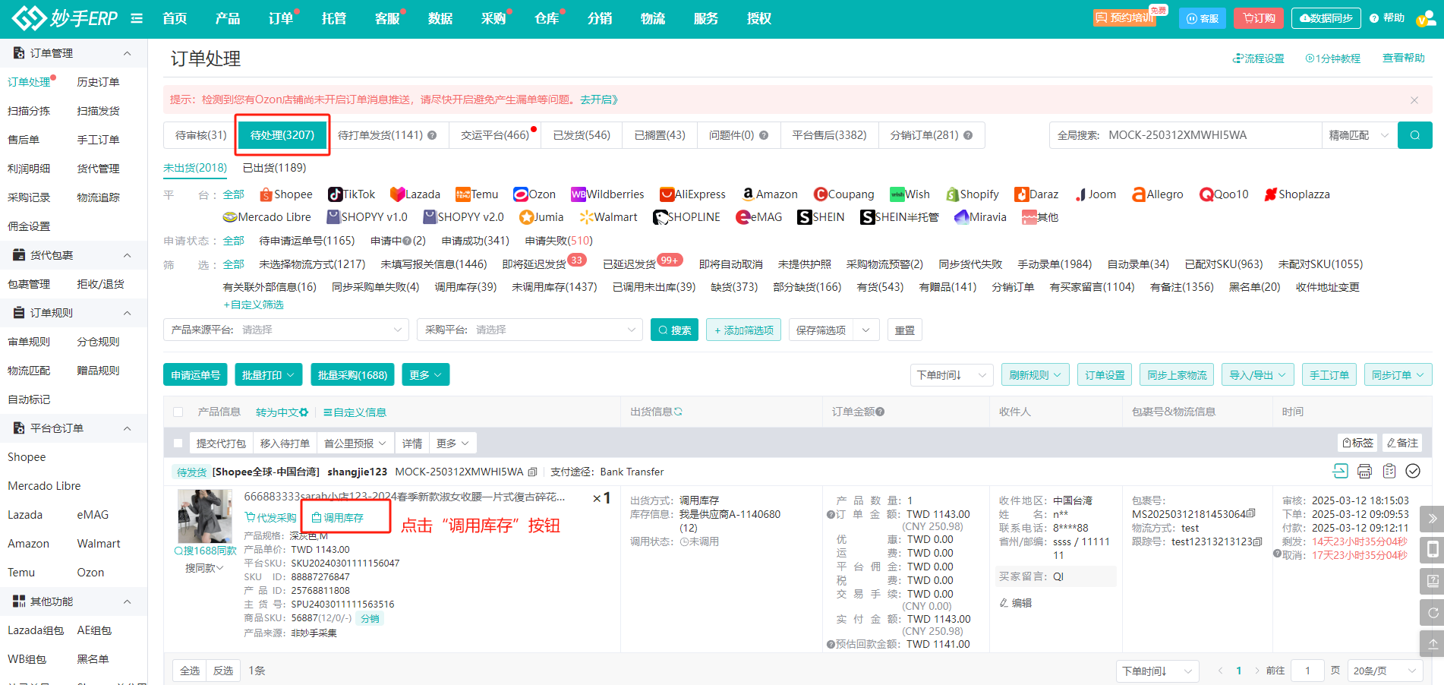Switch to the 待打单发货(1141) tab
The width and height of the screenshot is (1444, 685).
pos(386,135)
